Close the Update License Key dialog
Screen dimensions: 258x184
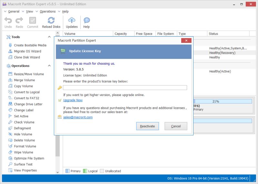186,41
